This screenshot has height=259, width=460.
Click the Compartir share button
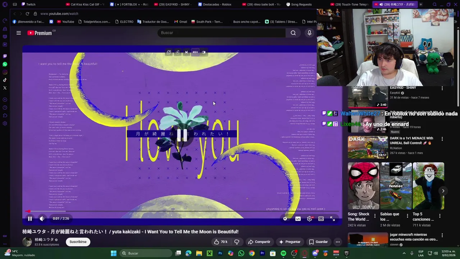[259, 242]
